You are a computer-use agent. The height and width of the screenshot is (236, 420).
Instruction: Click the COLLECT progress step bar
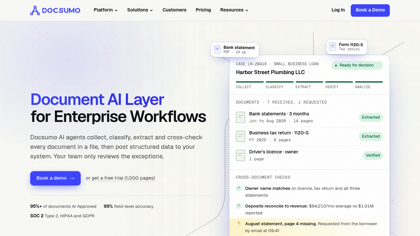tap(250, 82)
